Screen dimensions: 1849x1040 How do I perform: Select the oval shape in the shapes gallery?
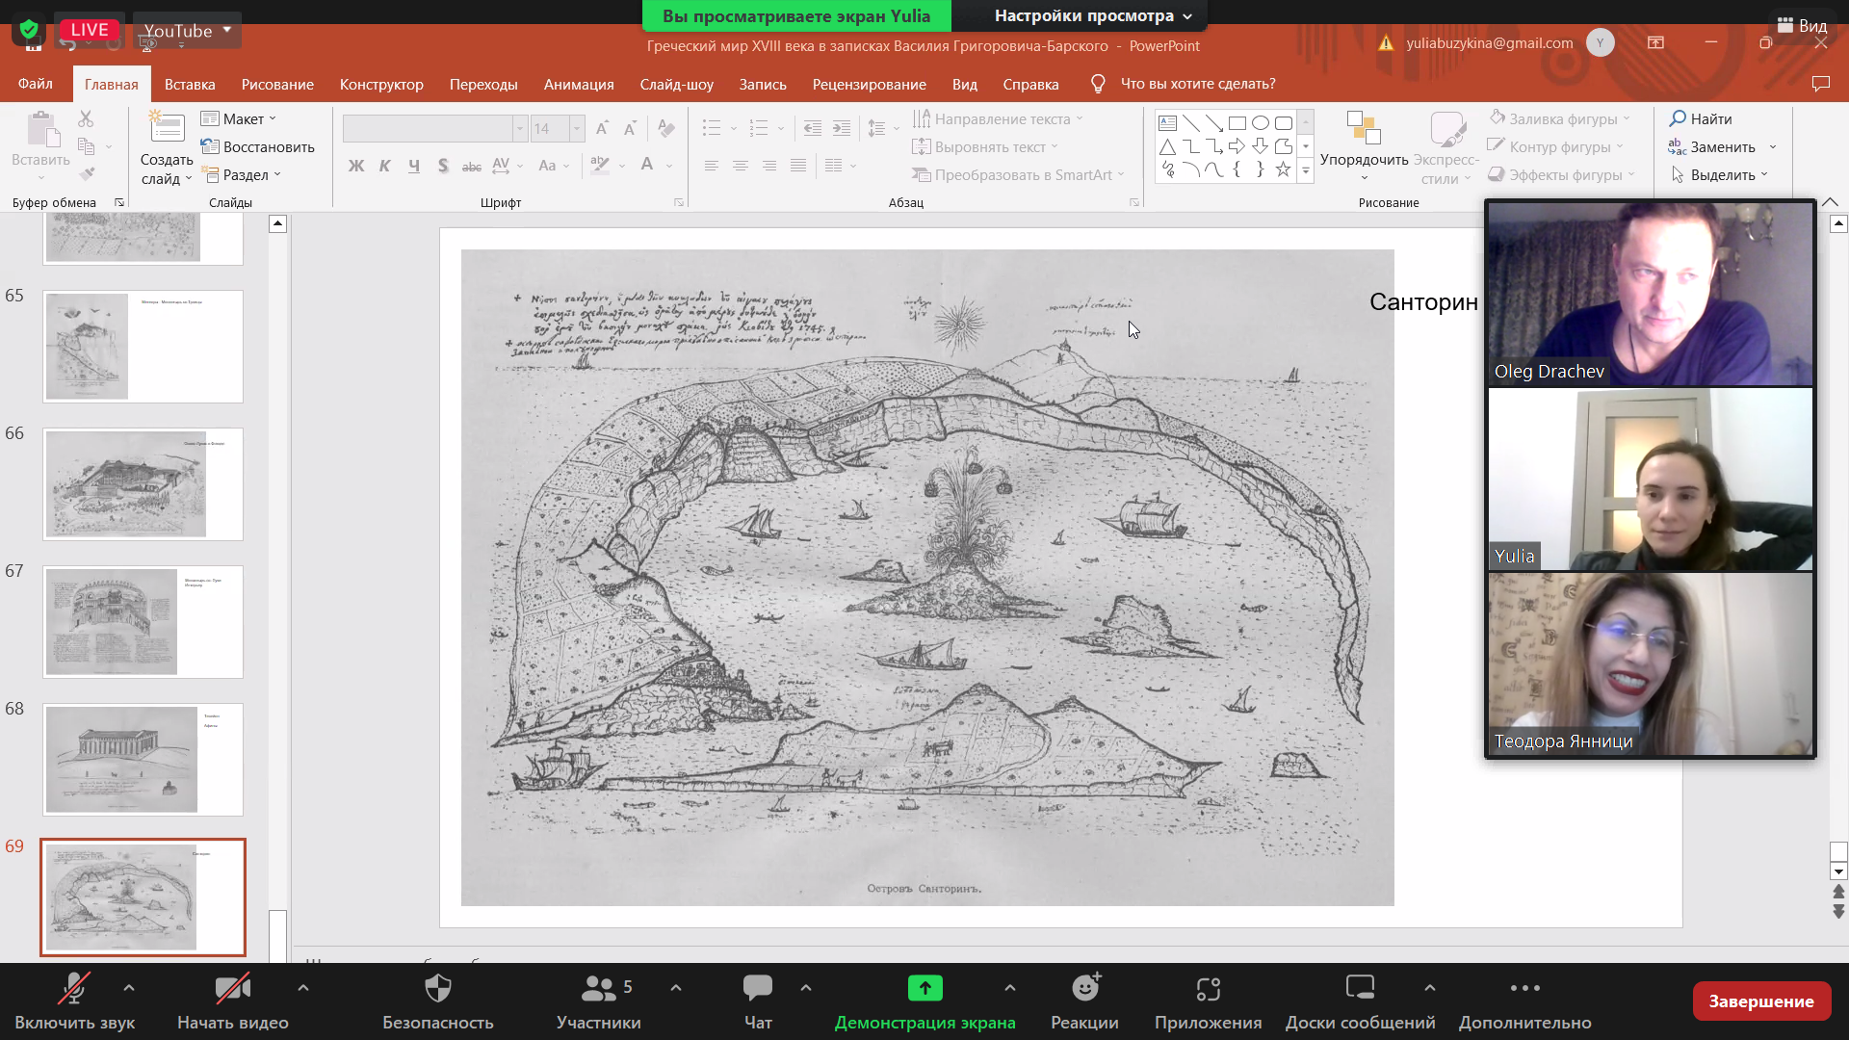(x=1261, y=123)
